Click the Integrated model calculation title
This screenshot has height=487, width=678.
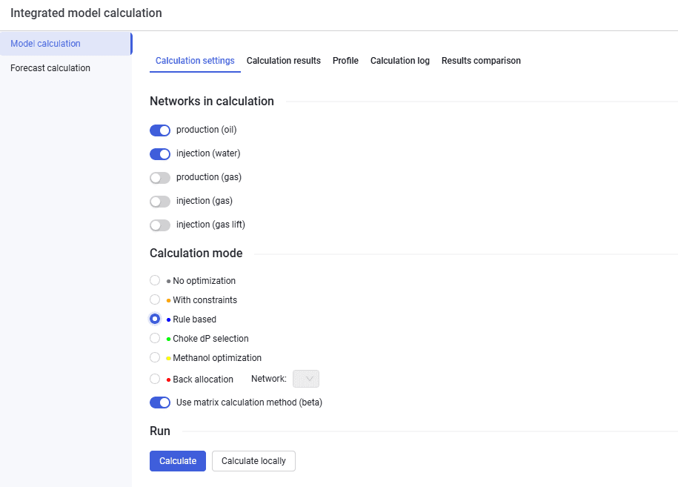click(86, 13)
